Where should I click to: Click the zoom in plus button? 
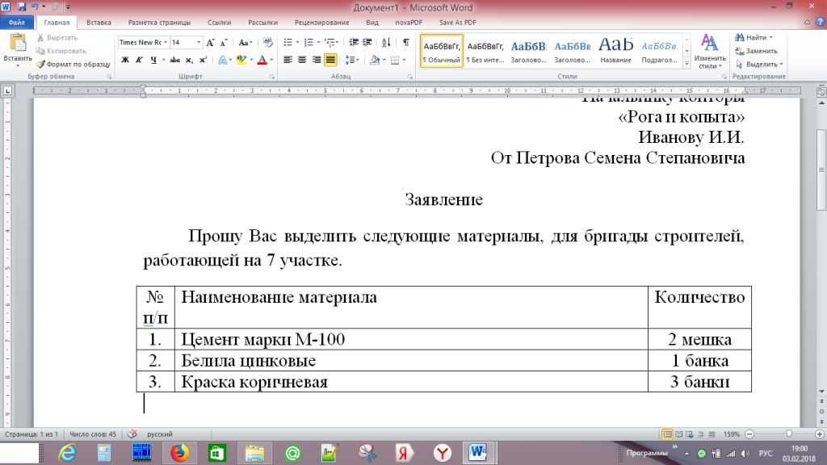point(819,434)
